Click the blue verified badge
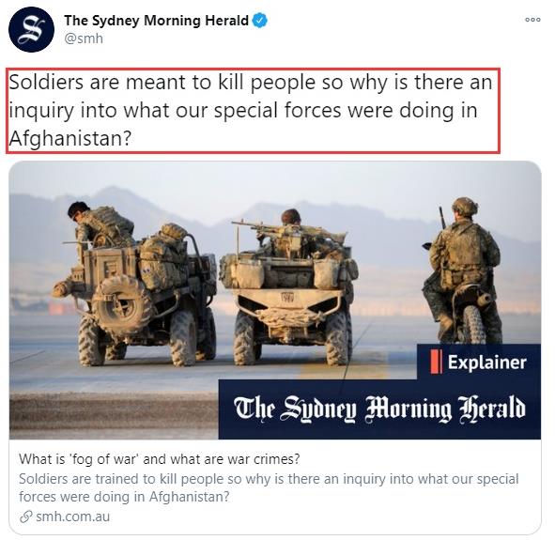The width and height of the screenshot is (555, 540). (260, 21)
